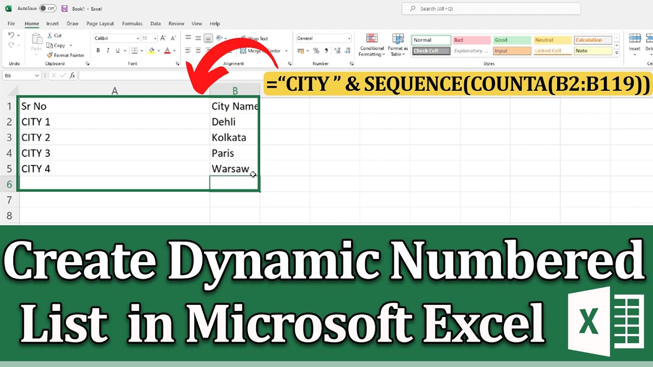Toggle Underline formatting
Screen dimensions: 653x367
[117, 50]
